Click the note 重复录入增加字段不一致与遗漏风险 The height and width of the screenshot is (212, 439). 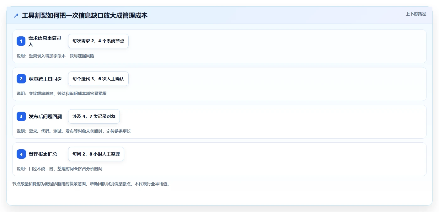click(x=55, y=56)
